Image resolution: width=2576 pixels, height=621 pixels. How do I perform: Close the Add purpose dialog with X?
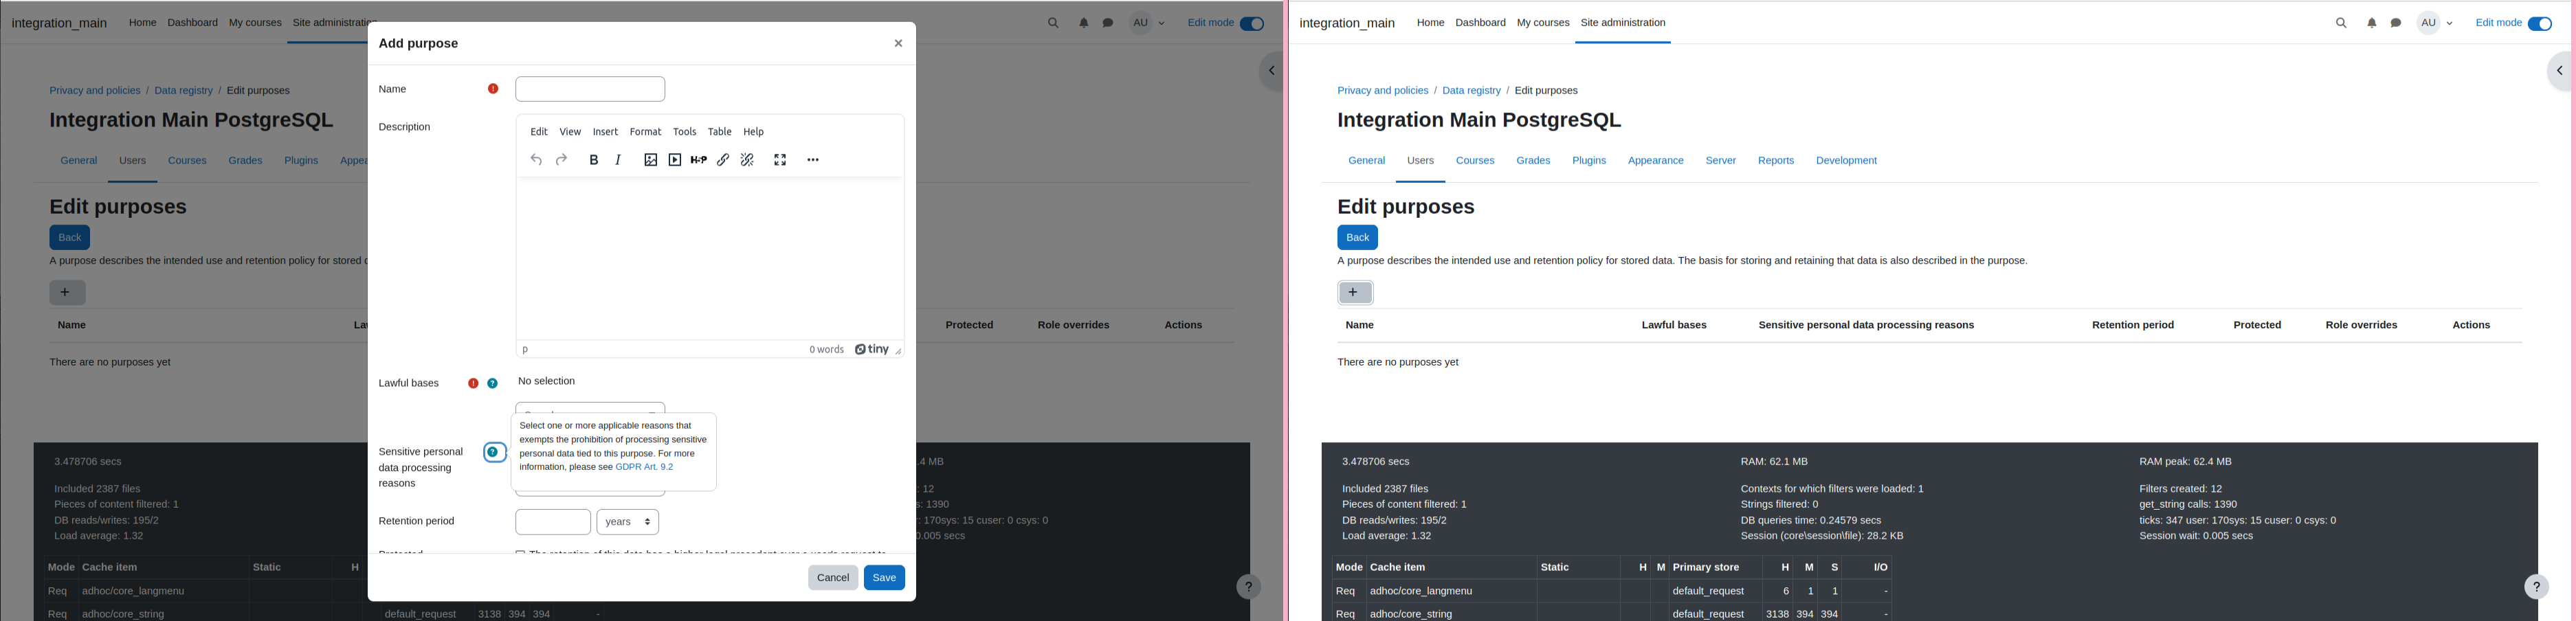point(898,43)
